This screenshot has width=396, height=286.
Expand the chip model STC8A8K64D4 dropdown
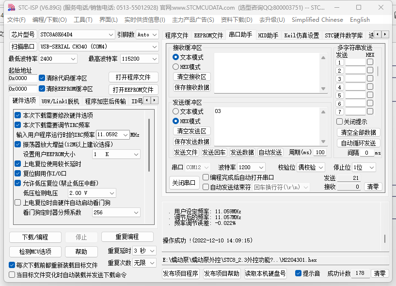click(x=111, y=34)
